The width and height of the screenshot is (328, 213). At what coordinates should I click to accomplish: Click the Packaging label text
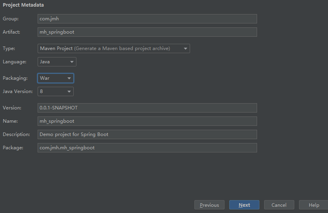[x=15, y=78]
